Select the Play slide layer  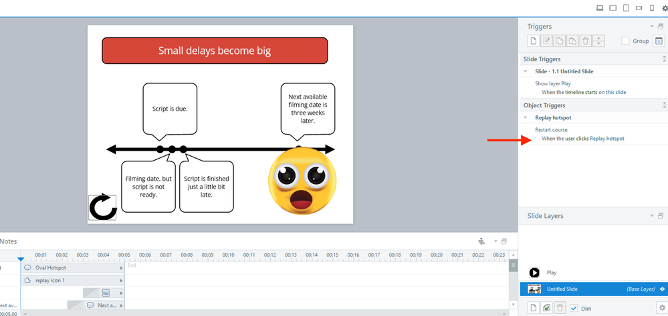pyautogui.click(x=593, y=273)
